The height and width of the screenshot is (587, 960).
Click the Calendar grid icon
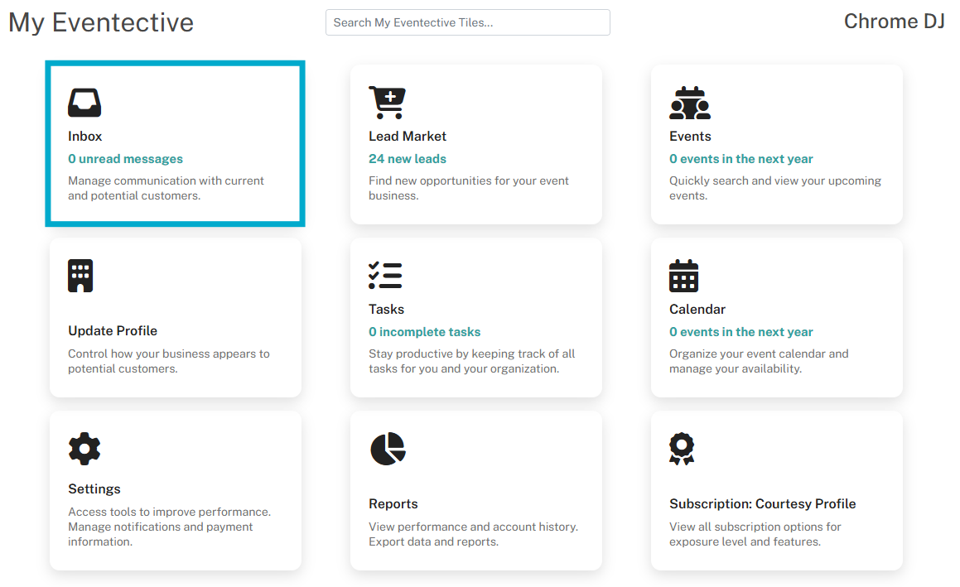tap(684, 276)
